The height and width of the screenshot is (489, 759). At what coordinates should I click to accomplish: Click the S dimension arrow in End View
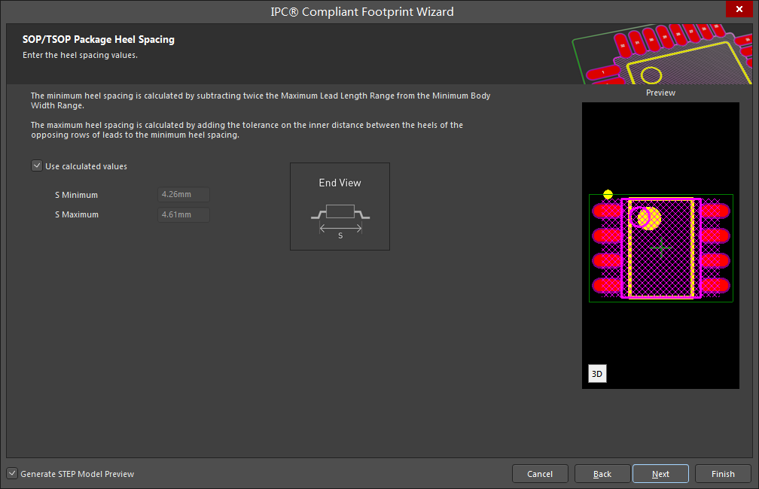[x=340, y=228]
